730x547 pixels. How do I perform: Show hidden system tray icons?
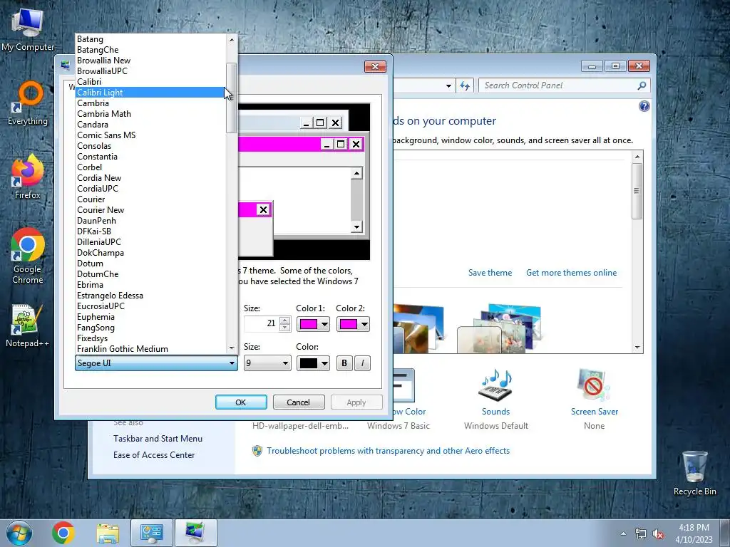point(623,533)
